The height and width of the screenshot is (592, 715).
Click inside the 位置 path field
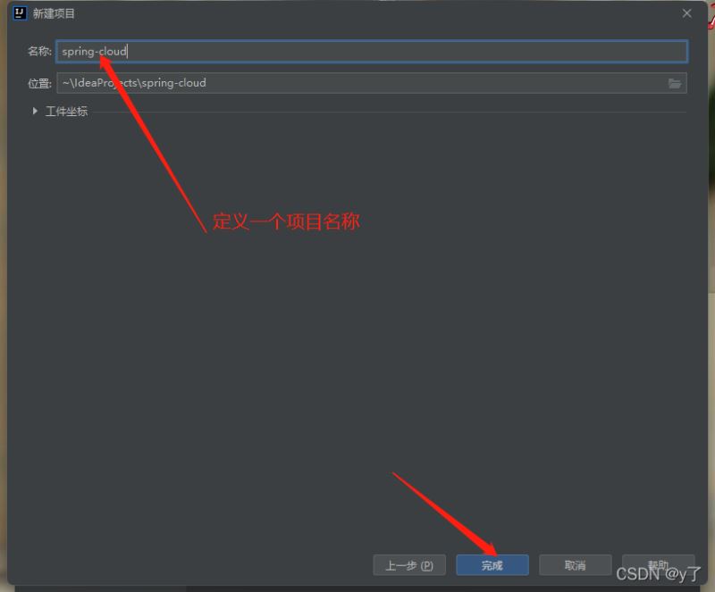357,83
